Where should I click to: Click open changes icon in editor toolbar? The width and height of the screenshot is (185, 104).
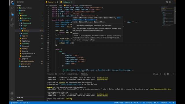(167, 2)
